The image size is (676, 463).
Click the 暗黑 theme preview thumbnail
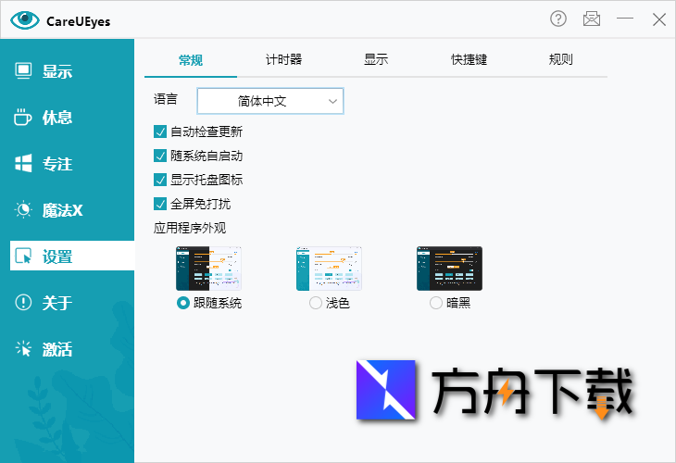pos(449,269)
